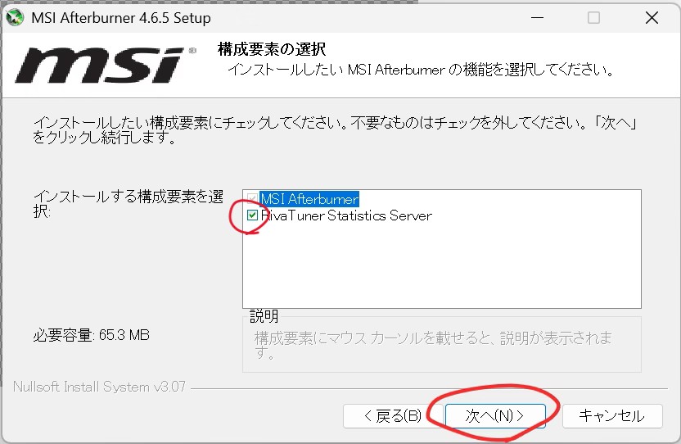Click the window title MSI Afterburner 4.6.5 Setup

[120, 17]
